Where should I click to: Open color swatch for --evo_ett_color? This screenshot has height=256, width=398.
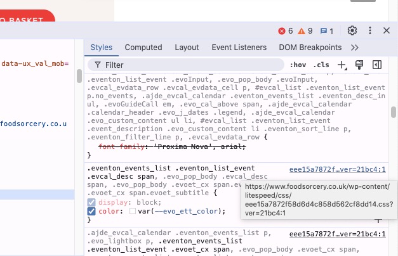coord(133,211)
